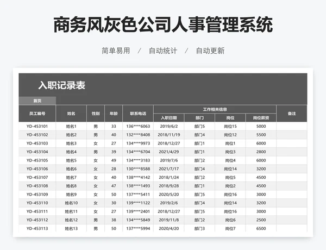This screenshot has height=250, width=326.
Task: Select the name cell 姓名13
Action: tap(71, 228)
